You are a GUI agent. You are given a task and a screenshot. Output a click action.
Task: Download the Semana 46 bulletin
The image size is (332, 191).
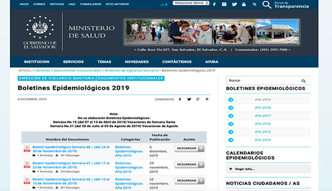click(189, 180)
